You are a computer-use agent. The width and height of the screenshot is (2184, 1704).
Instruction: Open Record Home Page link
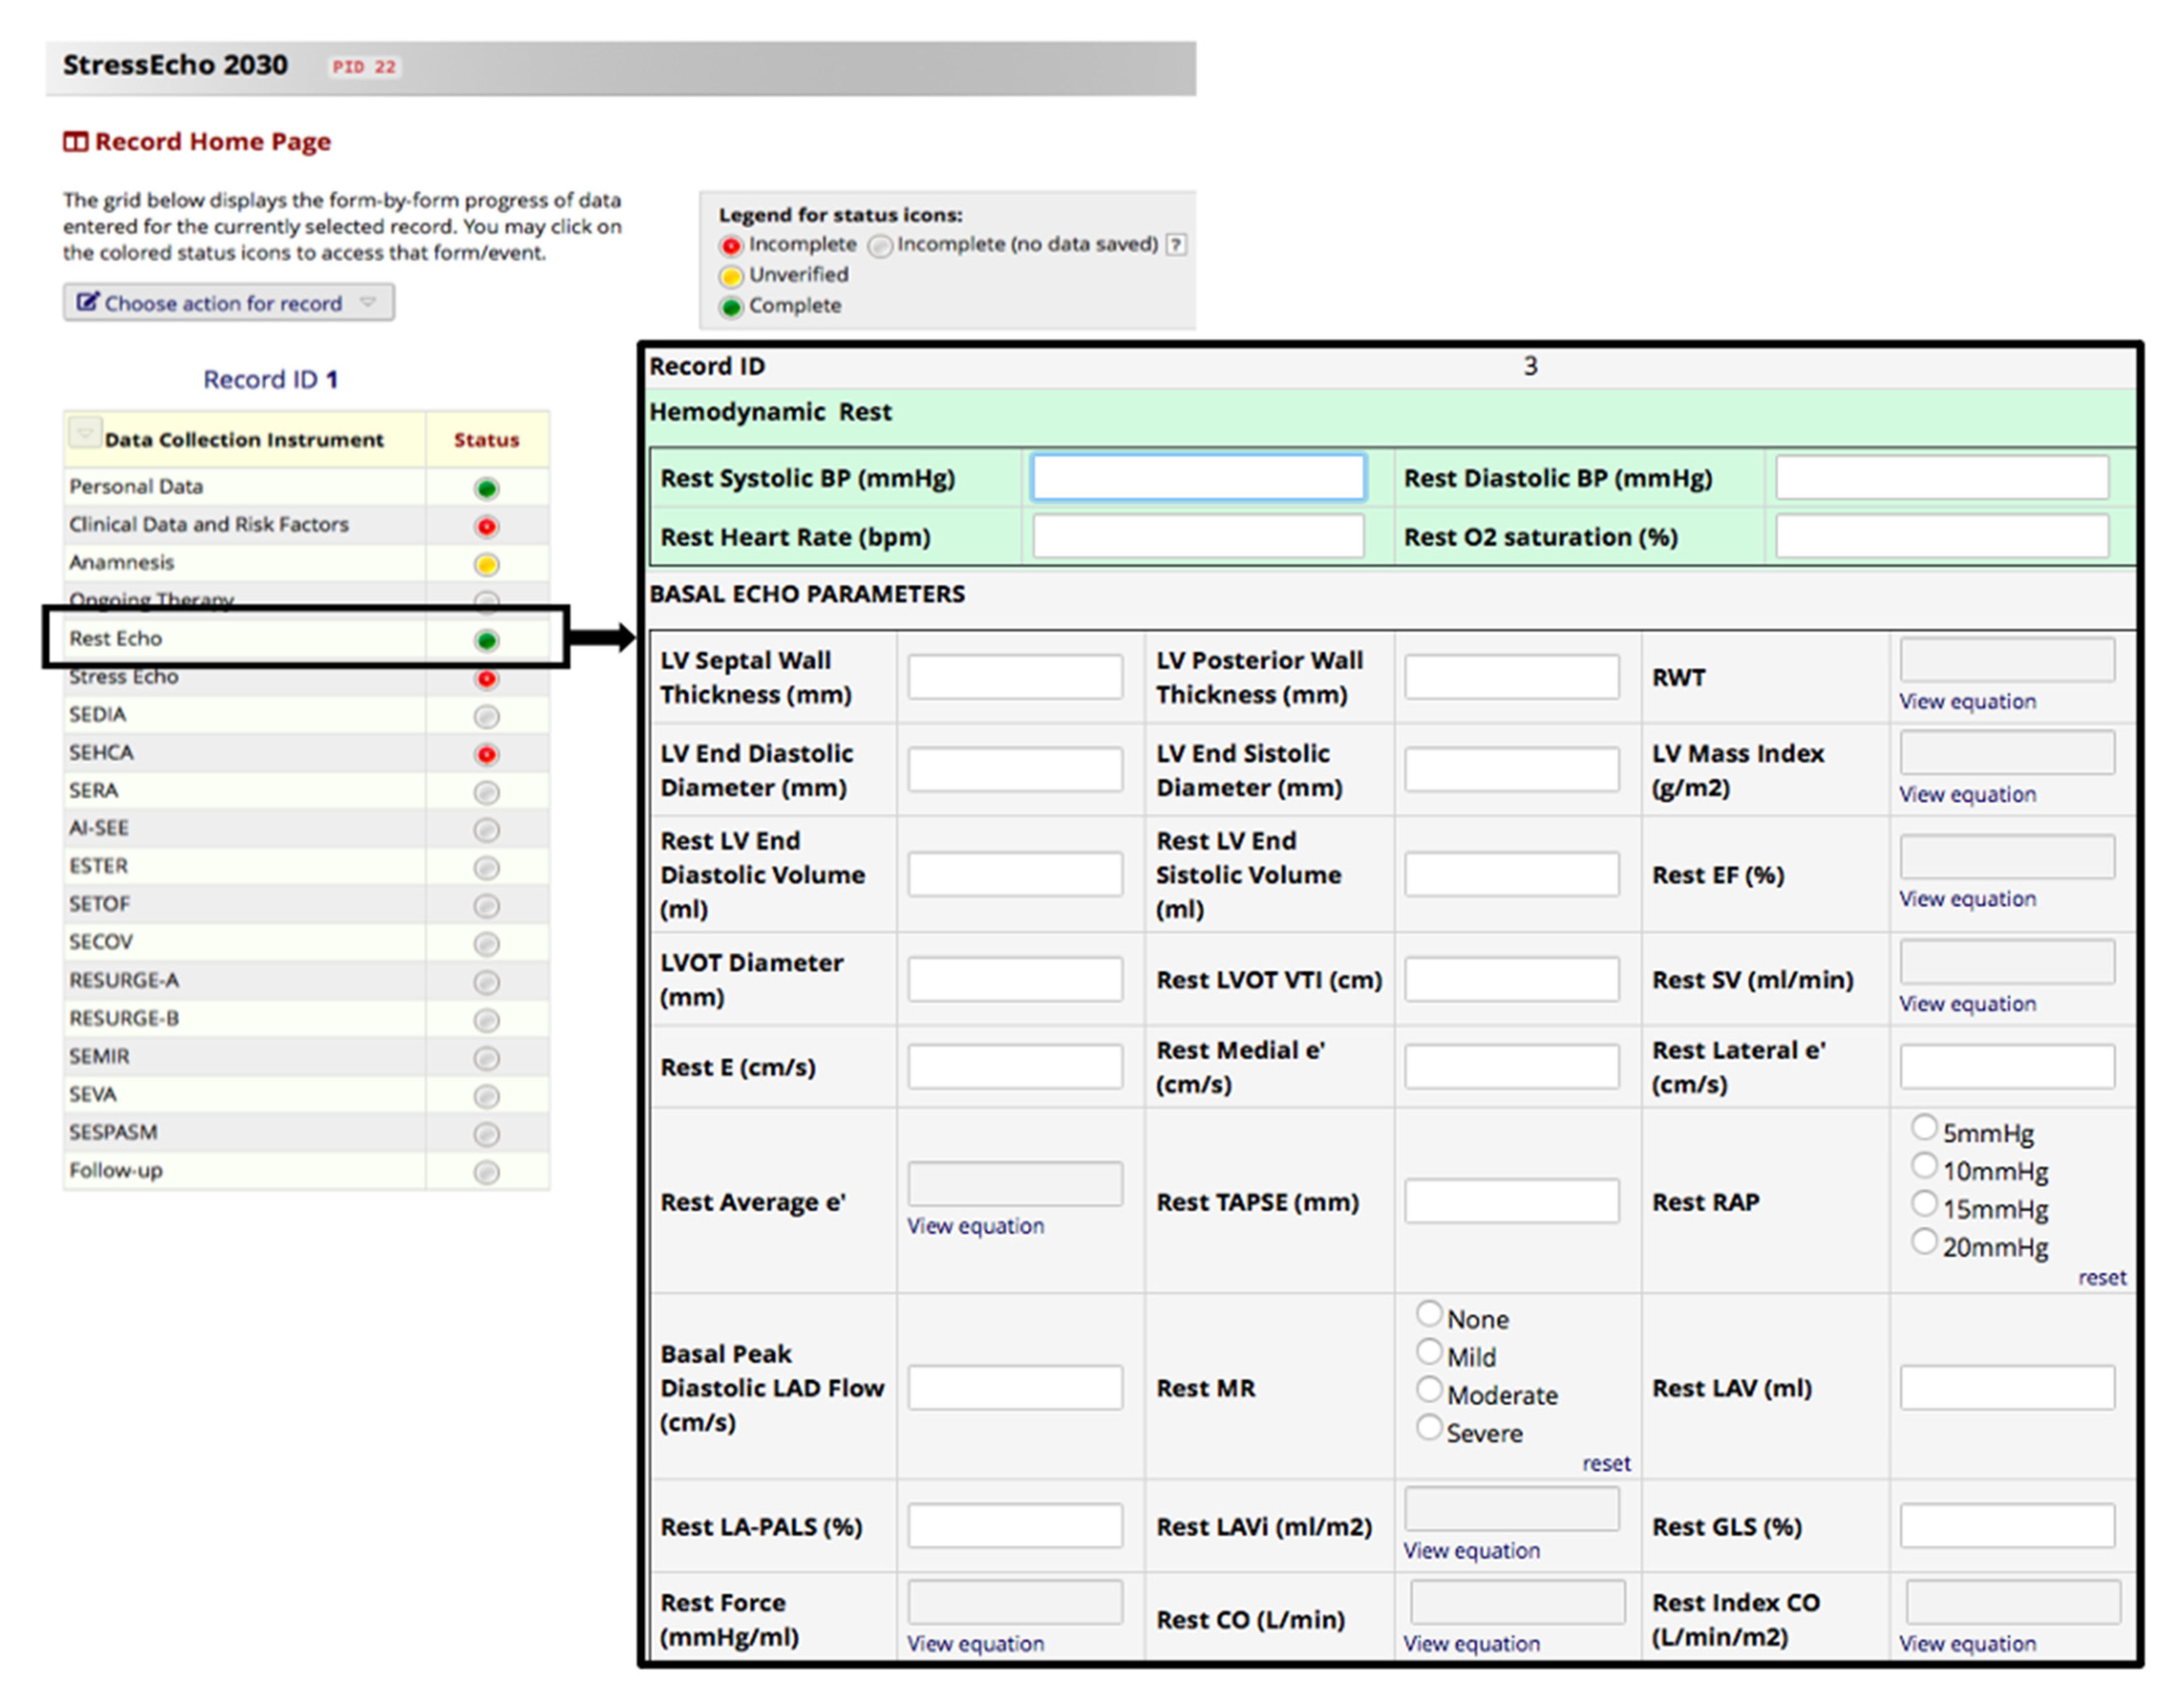(x=211, y=142)
